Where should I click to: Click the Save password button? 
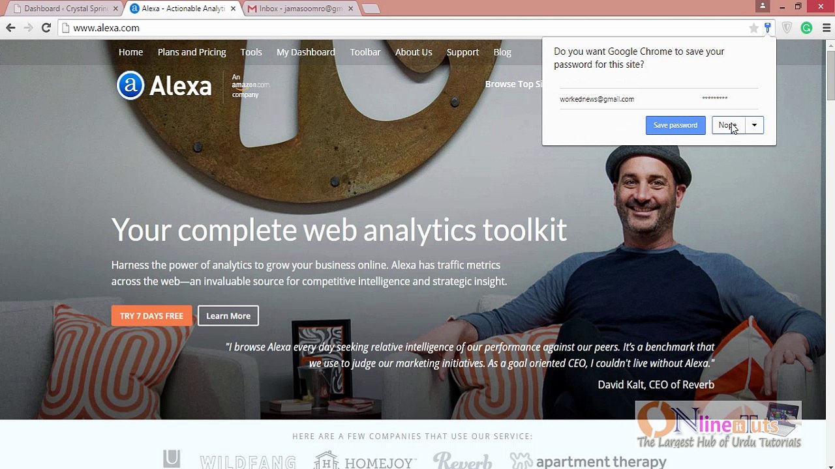pyautogui.click(x=675, y=125)
